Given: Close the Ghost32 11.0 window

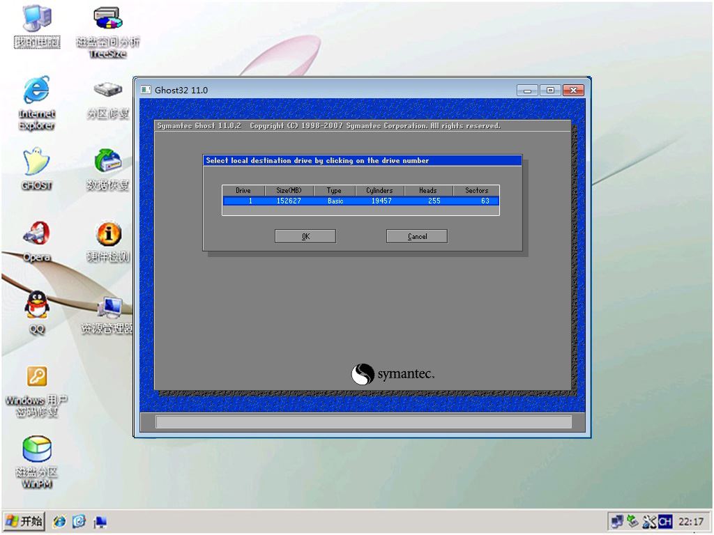Looking at the screenshot, I should pos(573,90).
